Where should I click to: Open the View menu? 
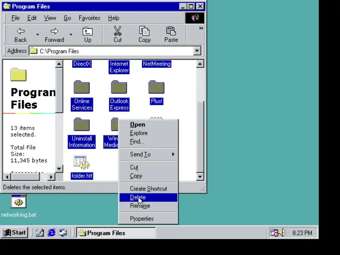50,18
